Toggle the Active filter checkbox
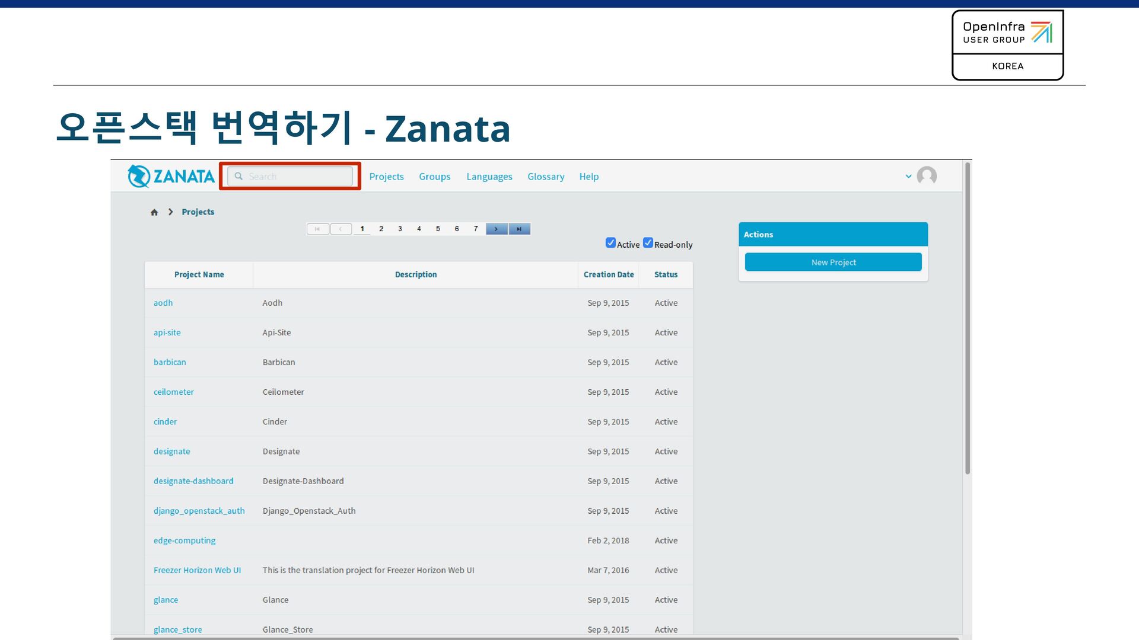Screen dimensions: 1139x640 610,243
